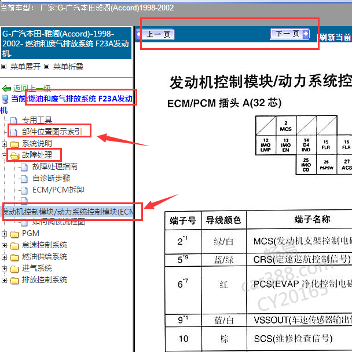Click the 导线颜色 table header

tap(223, 220)
